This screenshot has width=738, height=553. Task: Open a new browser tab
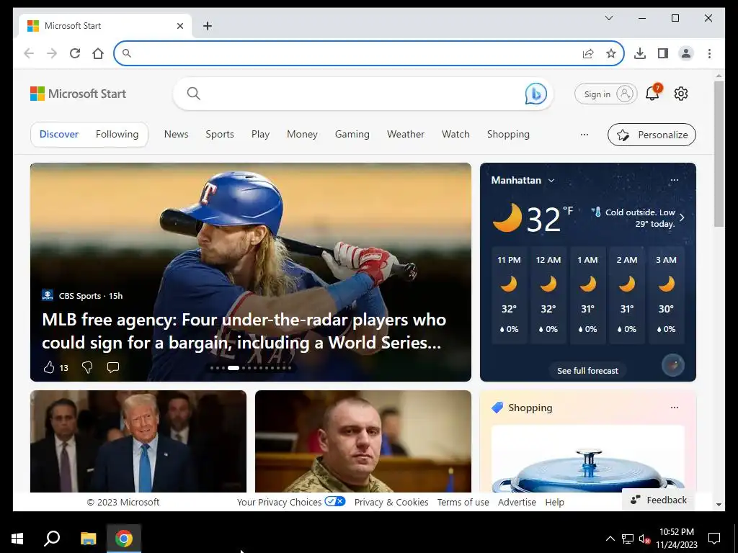208,26
